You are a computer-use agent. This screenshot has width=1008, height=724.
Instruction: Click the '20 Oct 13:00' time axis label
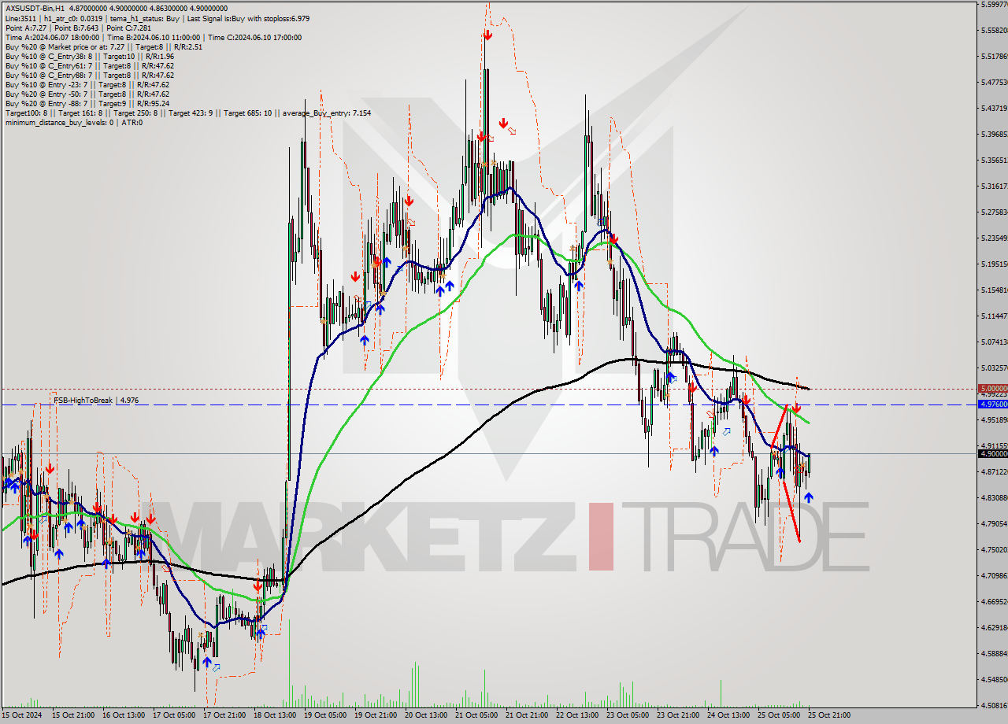pyautogui.click(x=426, y=715)
